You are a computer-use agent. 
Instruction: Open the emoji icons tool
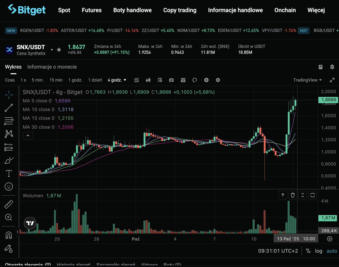[x=9, y=186]
